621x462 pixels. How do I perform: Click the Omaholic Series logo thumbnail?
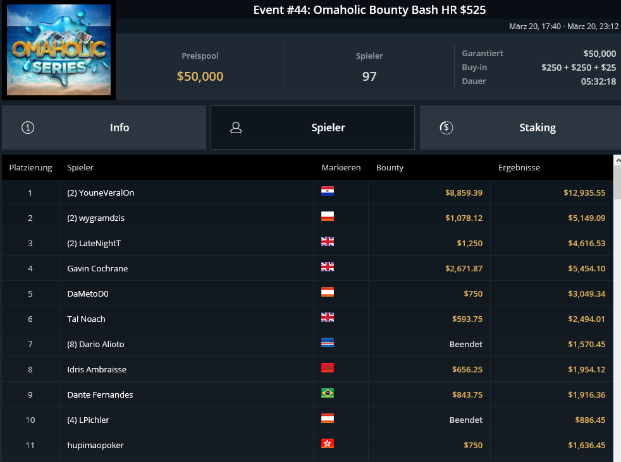pos(59,50)
